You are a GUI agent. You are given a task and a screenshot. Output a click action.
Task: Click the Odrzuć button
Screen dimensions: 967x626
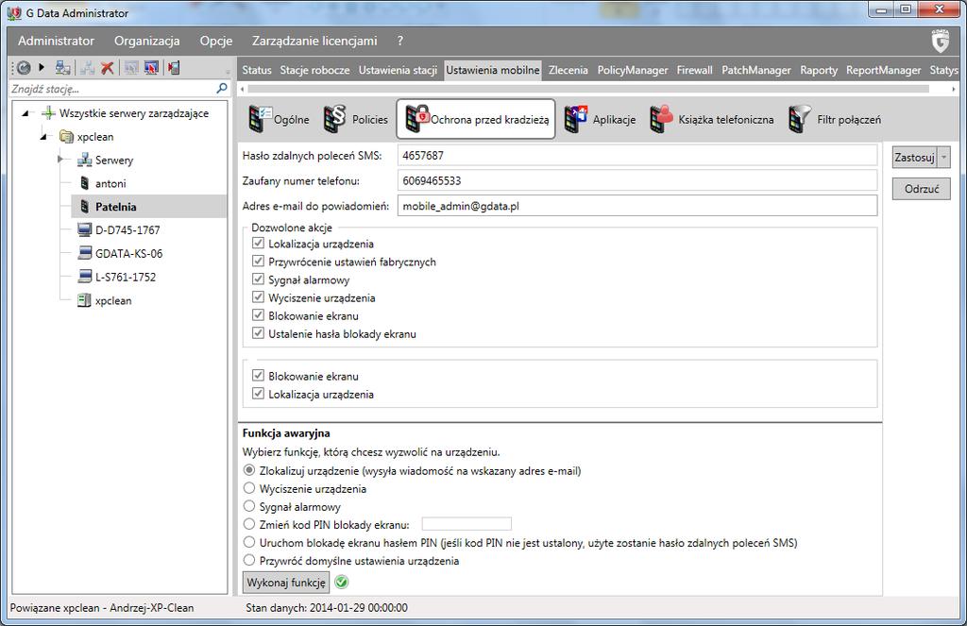tap(922, 189)
